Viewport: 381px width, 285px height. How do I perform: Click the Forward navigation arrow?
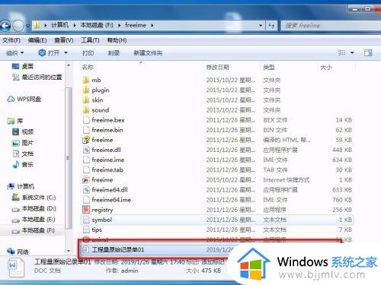(x=18, y=26)
